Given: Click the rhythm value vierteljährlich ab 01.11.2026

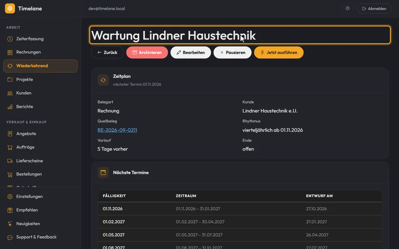Looking at the screenshot, I should (x=273, y=130).
